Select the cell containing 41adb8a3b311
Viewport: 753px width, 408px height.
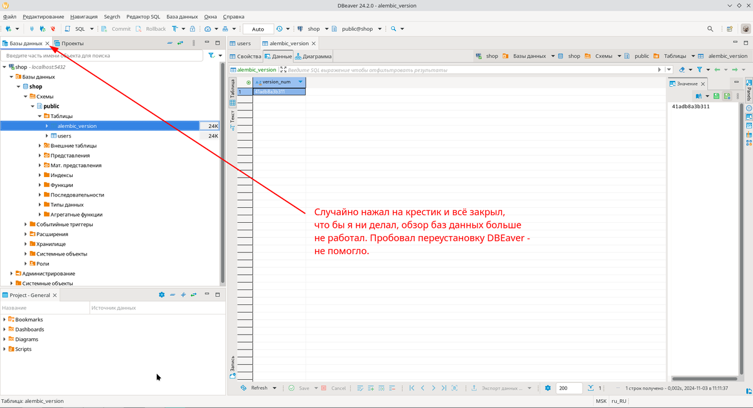click(279, 92)
